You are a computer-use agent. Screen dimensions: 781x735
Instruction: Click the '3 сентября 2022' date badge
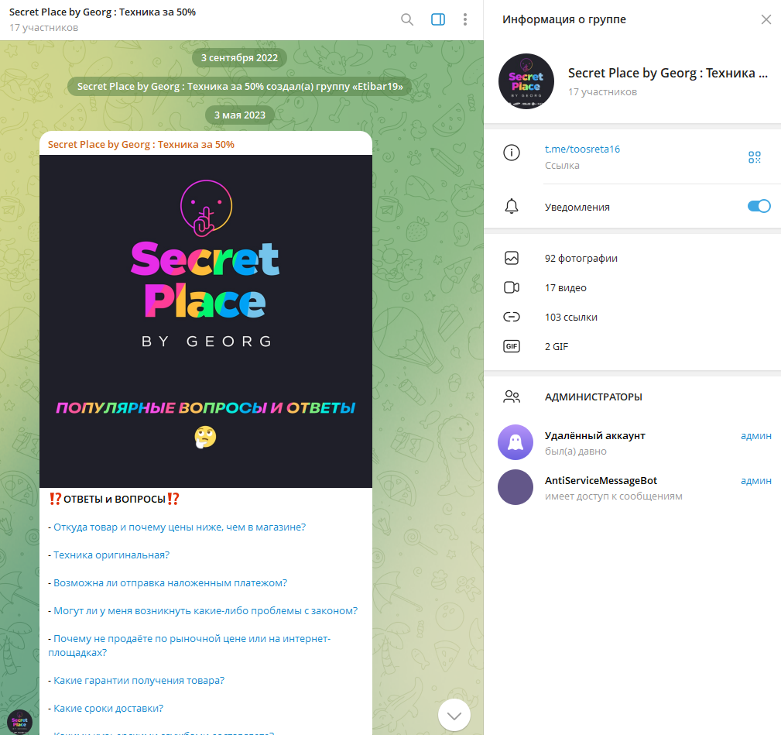tap(240, 58)
